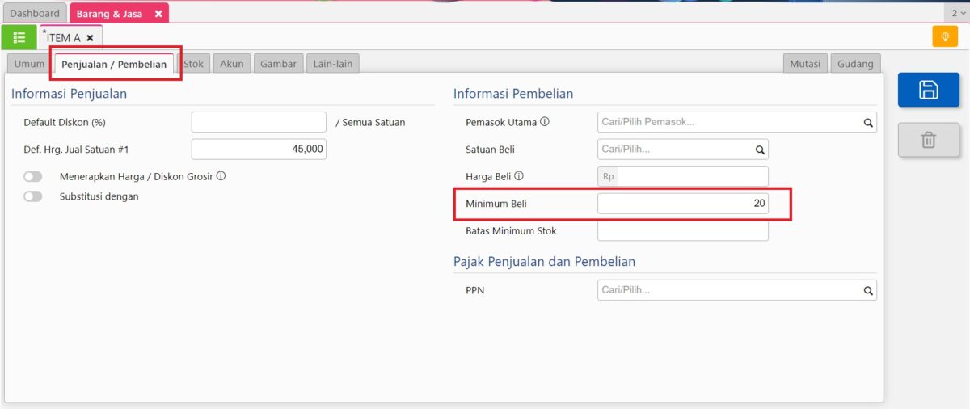The height and width of the screenshot is (409, 970).
Task: Open the Gudang tab
Action: tap(855, 64)
